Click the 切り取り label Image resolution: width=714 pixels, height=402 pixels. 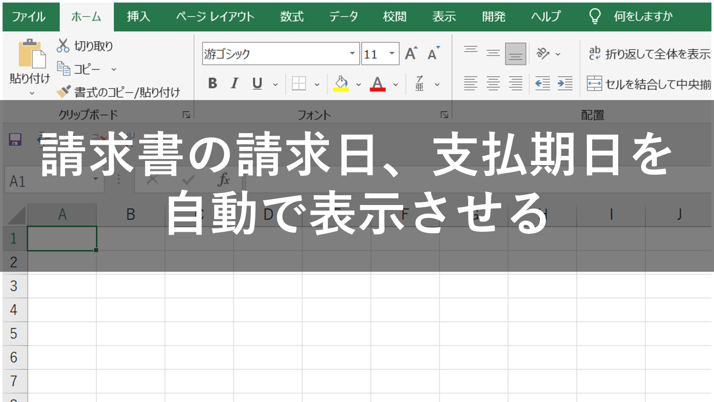coord(94,46)
